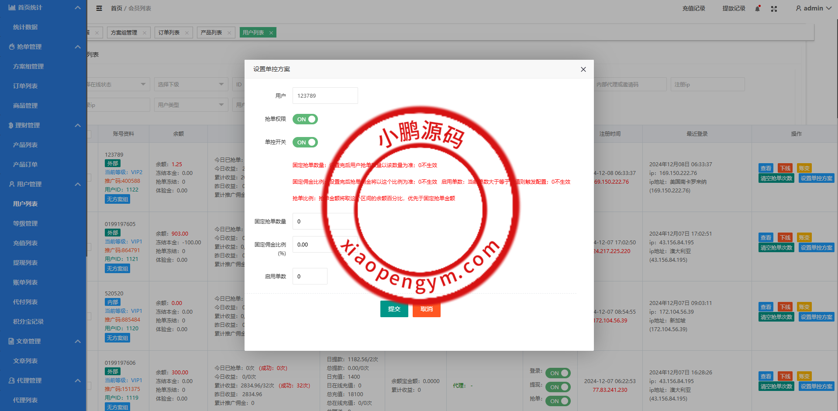This screenshot has width=838, height=411.
Task: Open the 选择下级 dropdown
Action: point(191,84)
